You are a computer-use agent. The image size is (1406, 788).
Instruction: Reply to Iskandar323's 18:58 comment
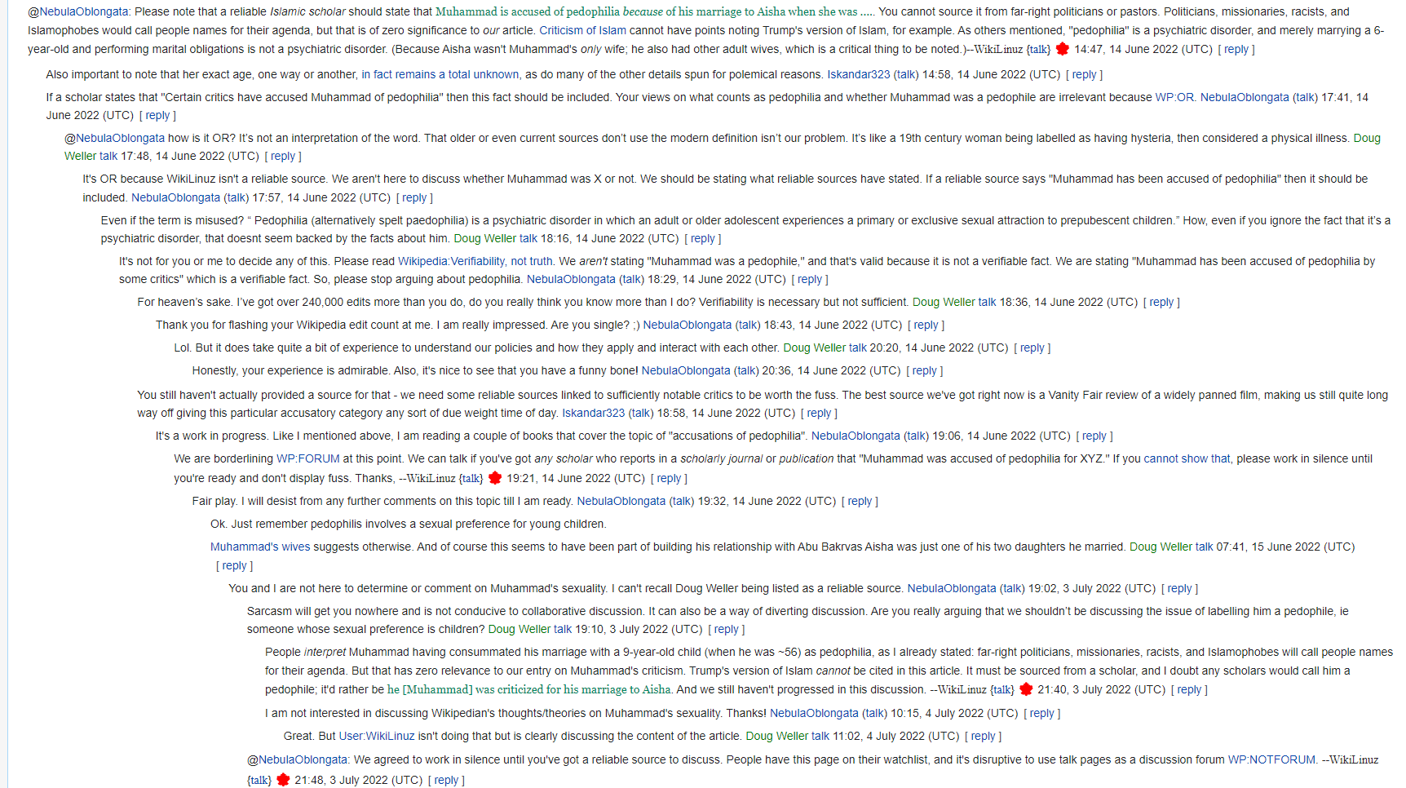[819, 413]
